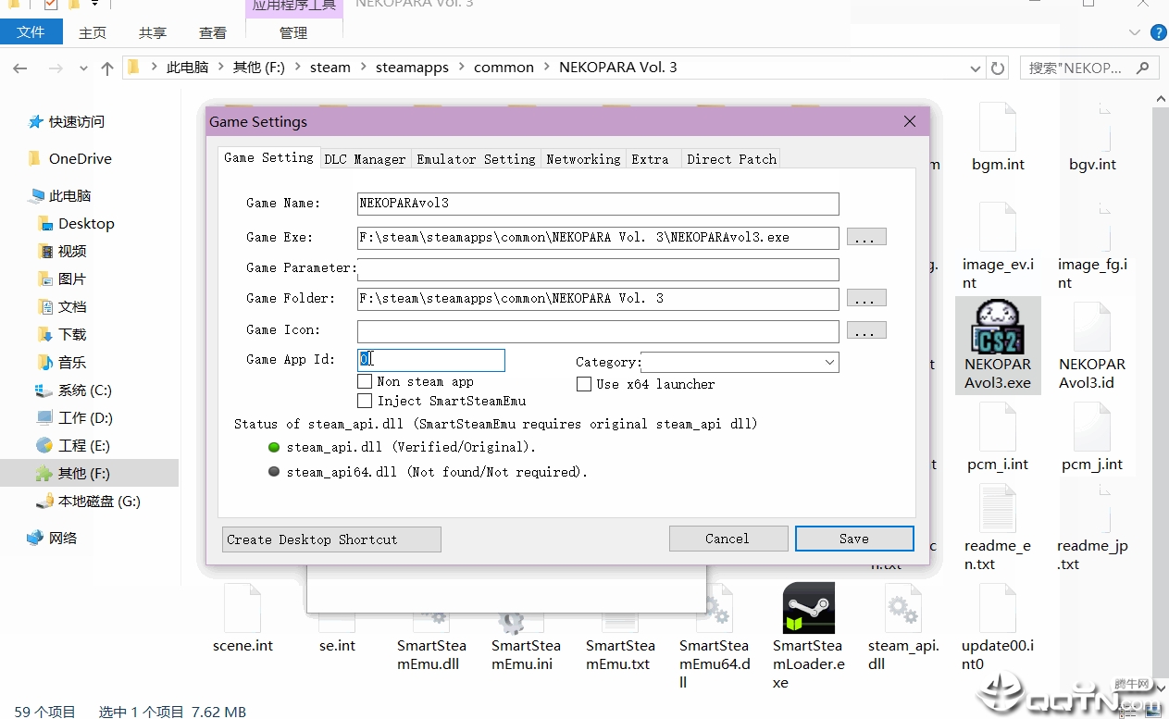Click the Game App Id input field
This screenshot has width=1169, height=719.
(x=431, y=360)
